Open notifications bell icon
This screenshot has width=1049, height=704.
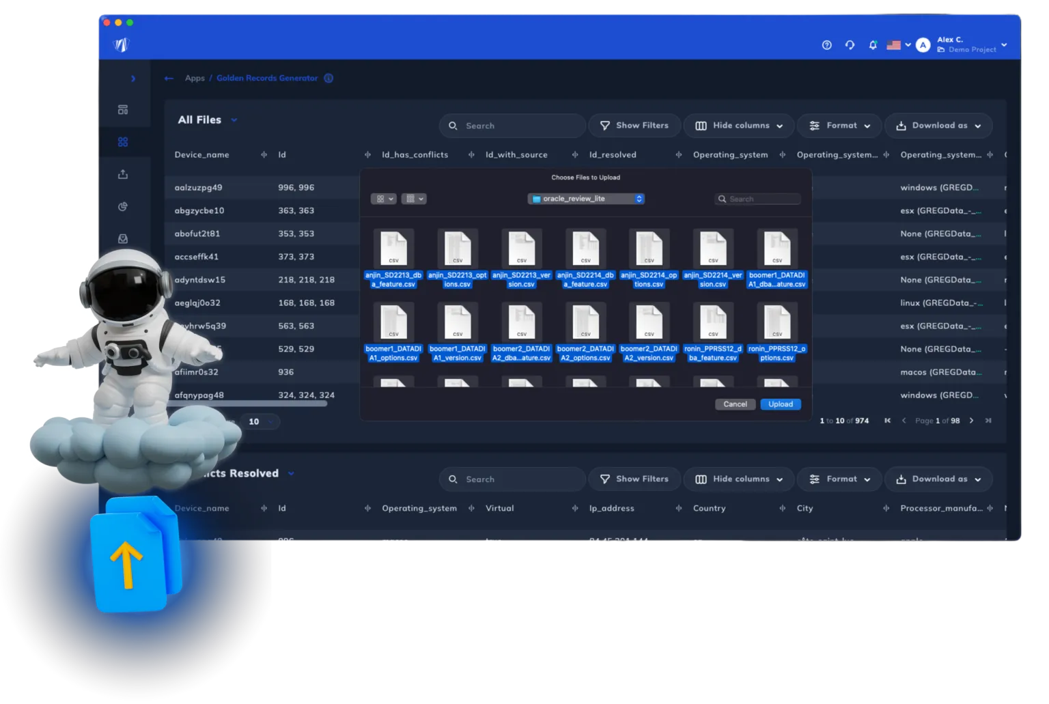(873, 45)
